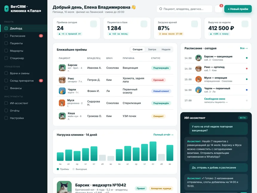Click the icon on Приёмов сегодня card
This screenshot has height=193, width=257.
pos(94,24)
